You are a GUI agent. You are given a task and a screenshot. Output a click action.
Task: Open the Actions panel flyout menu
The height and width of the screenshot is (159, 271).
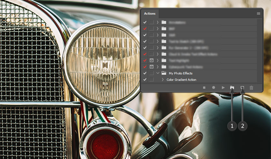coord(258,13)
